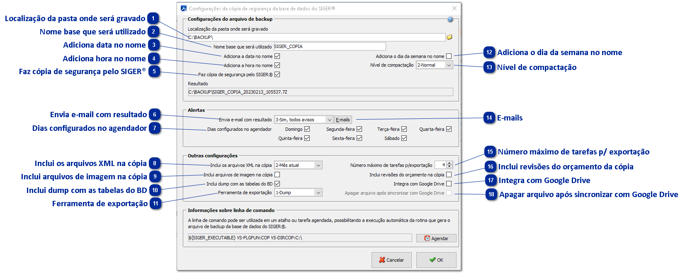Click the E-mails button
685x277 pixels.
(x=343, y=120)
